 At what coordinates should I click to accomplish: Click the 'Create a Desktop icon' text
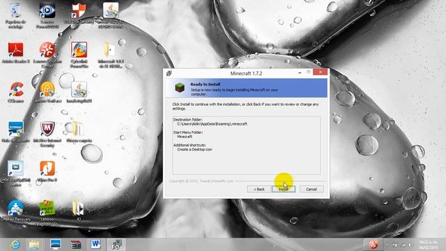point(194,149)
